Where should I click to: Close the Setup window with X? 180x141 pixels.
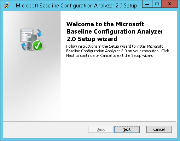pyautogui.click(x=169, y=4)
